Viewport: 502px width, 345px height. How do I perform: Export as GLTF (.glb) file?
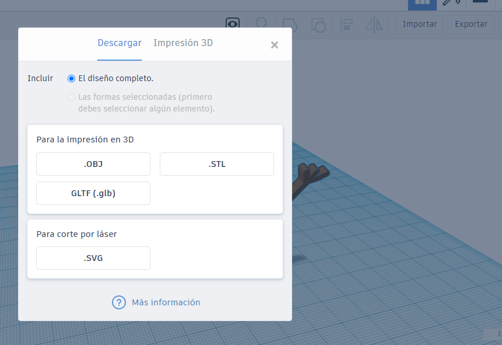pyautogui.click(x=93, y=193)
